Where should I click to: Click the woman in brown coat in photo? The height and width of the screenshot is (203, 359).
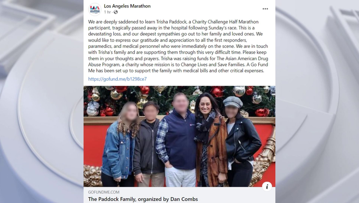[x=209, y=140]
